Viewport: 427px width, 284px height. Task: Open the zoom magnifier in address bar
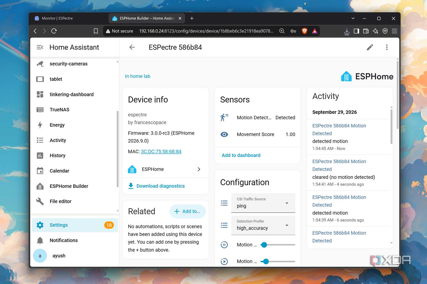282,31
